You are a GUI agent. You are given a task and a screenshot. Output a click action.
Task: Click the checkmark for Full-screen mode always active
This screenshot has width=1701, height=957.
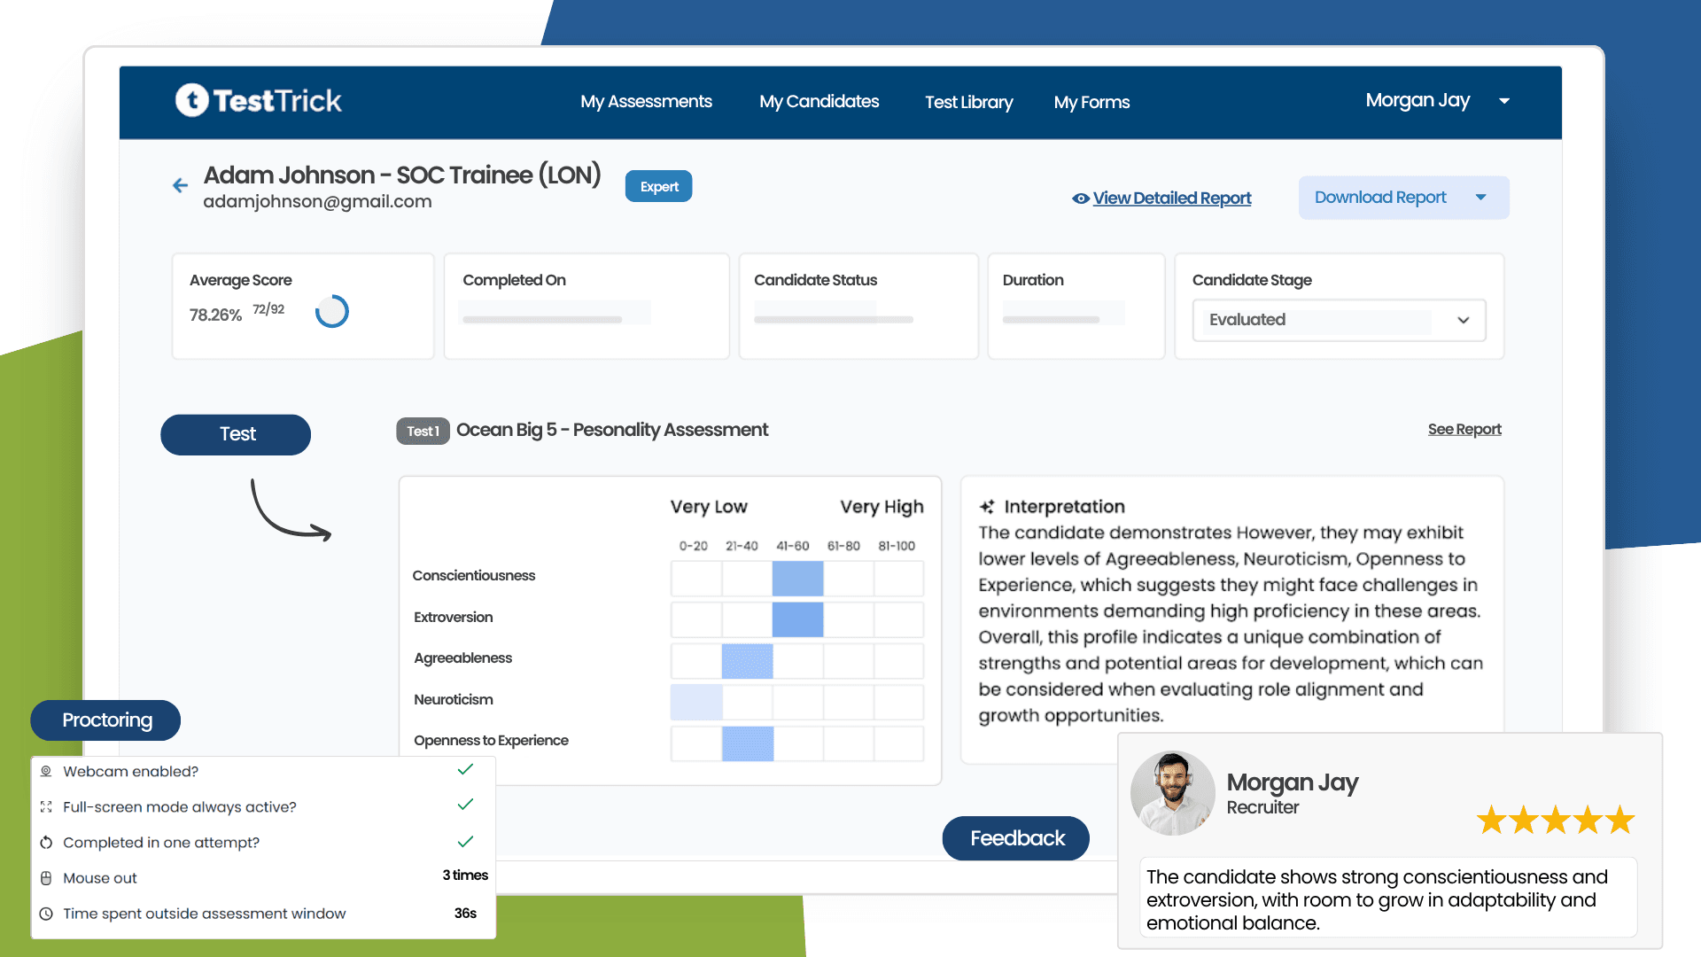(464, 805)
